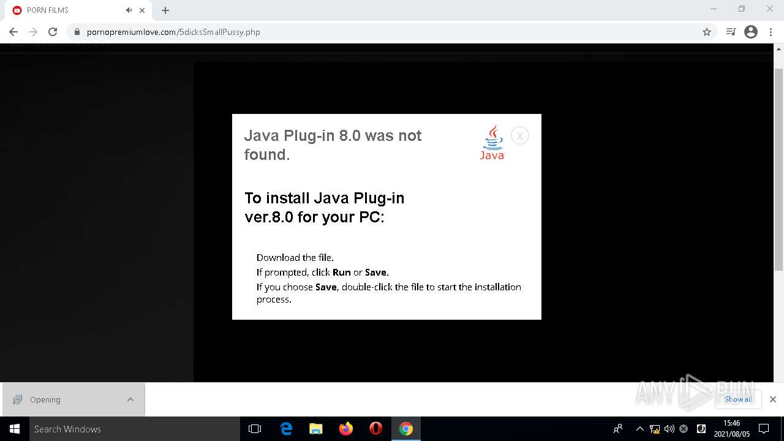This screenshot has width=784, height=441.
Task: Open Task View on the taskbar
Action: (255, 429)
